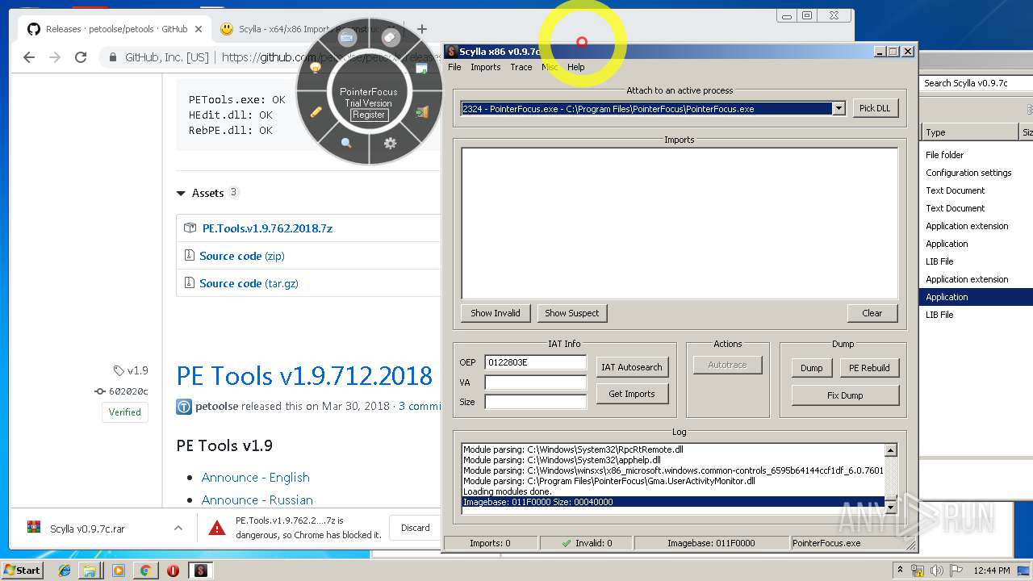Download Source code (tar.gz)
Viewport: 1033px width, 581px height.
249,283
